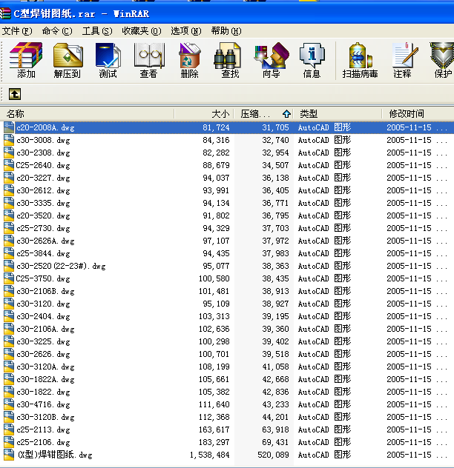Sort by 类型 column header
The width and height of the screenshot is (454, 468).
tap(338, 114)
